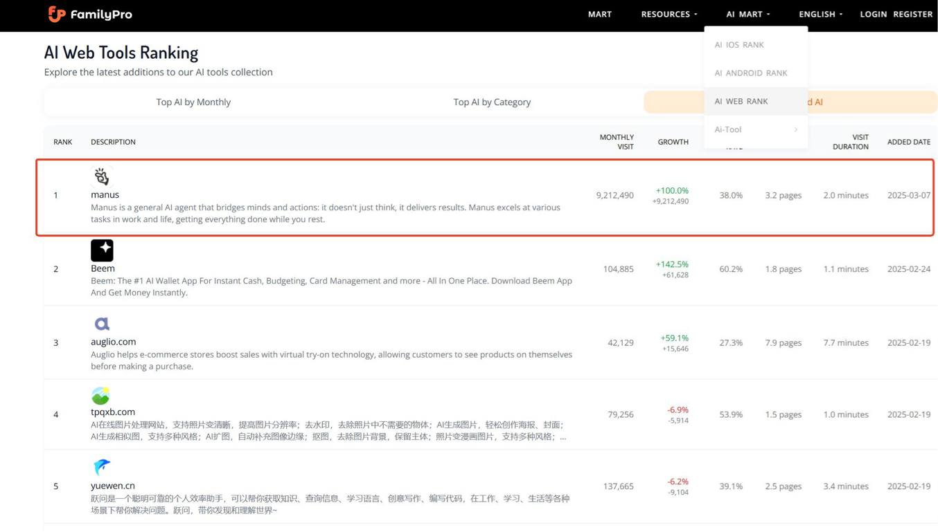Open the yuewen.cn logo icon
Viewport: 938px width, 532px height.
[x=102, y=467]
